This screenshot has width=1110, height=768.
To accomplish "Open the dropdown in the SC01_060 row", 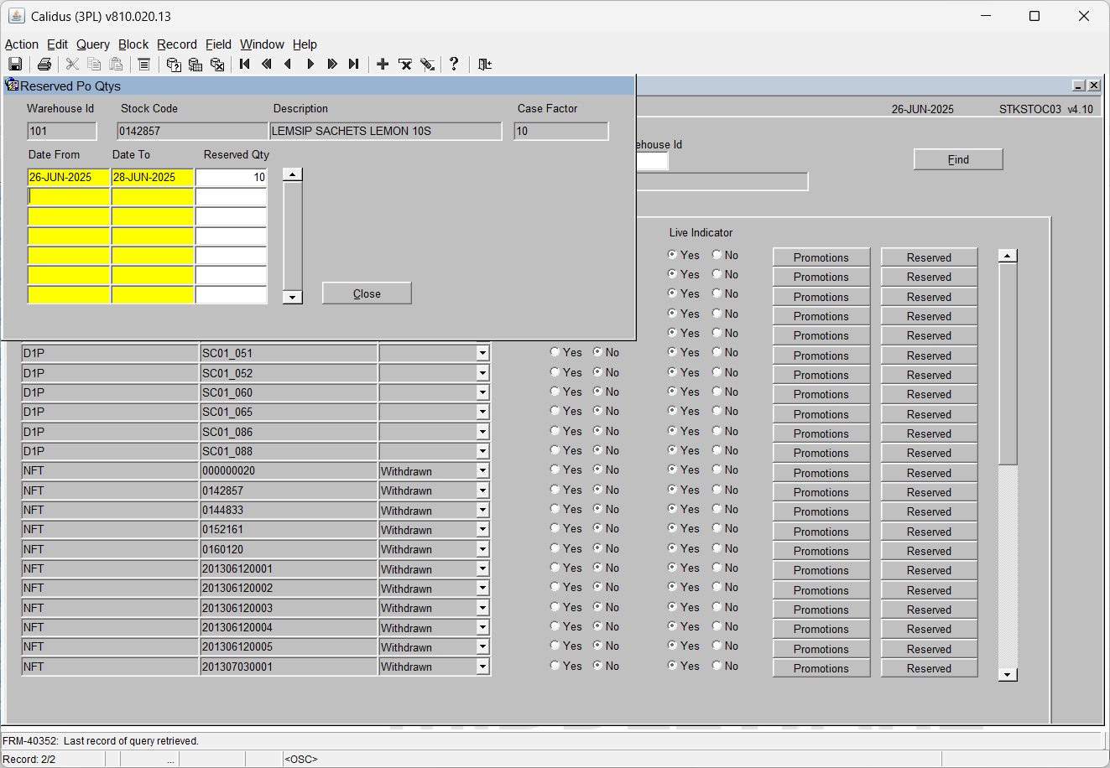I will pyautogui.click(x=482, y=392).
